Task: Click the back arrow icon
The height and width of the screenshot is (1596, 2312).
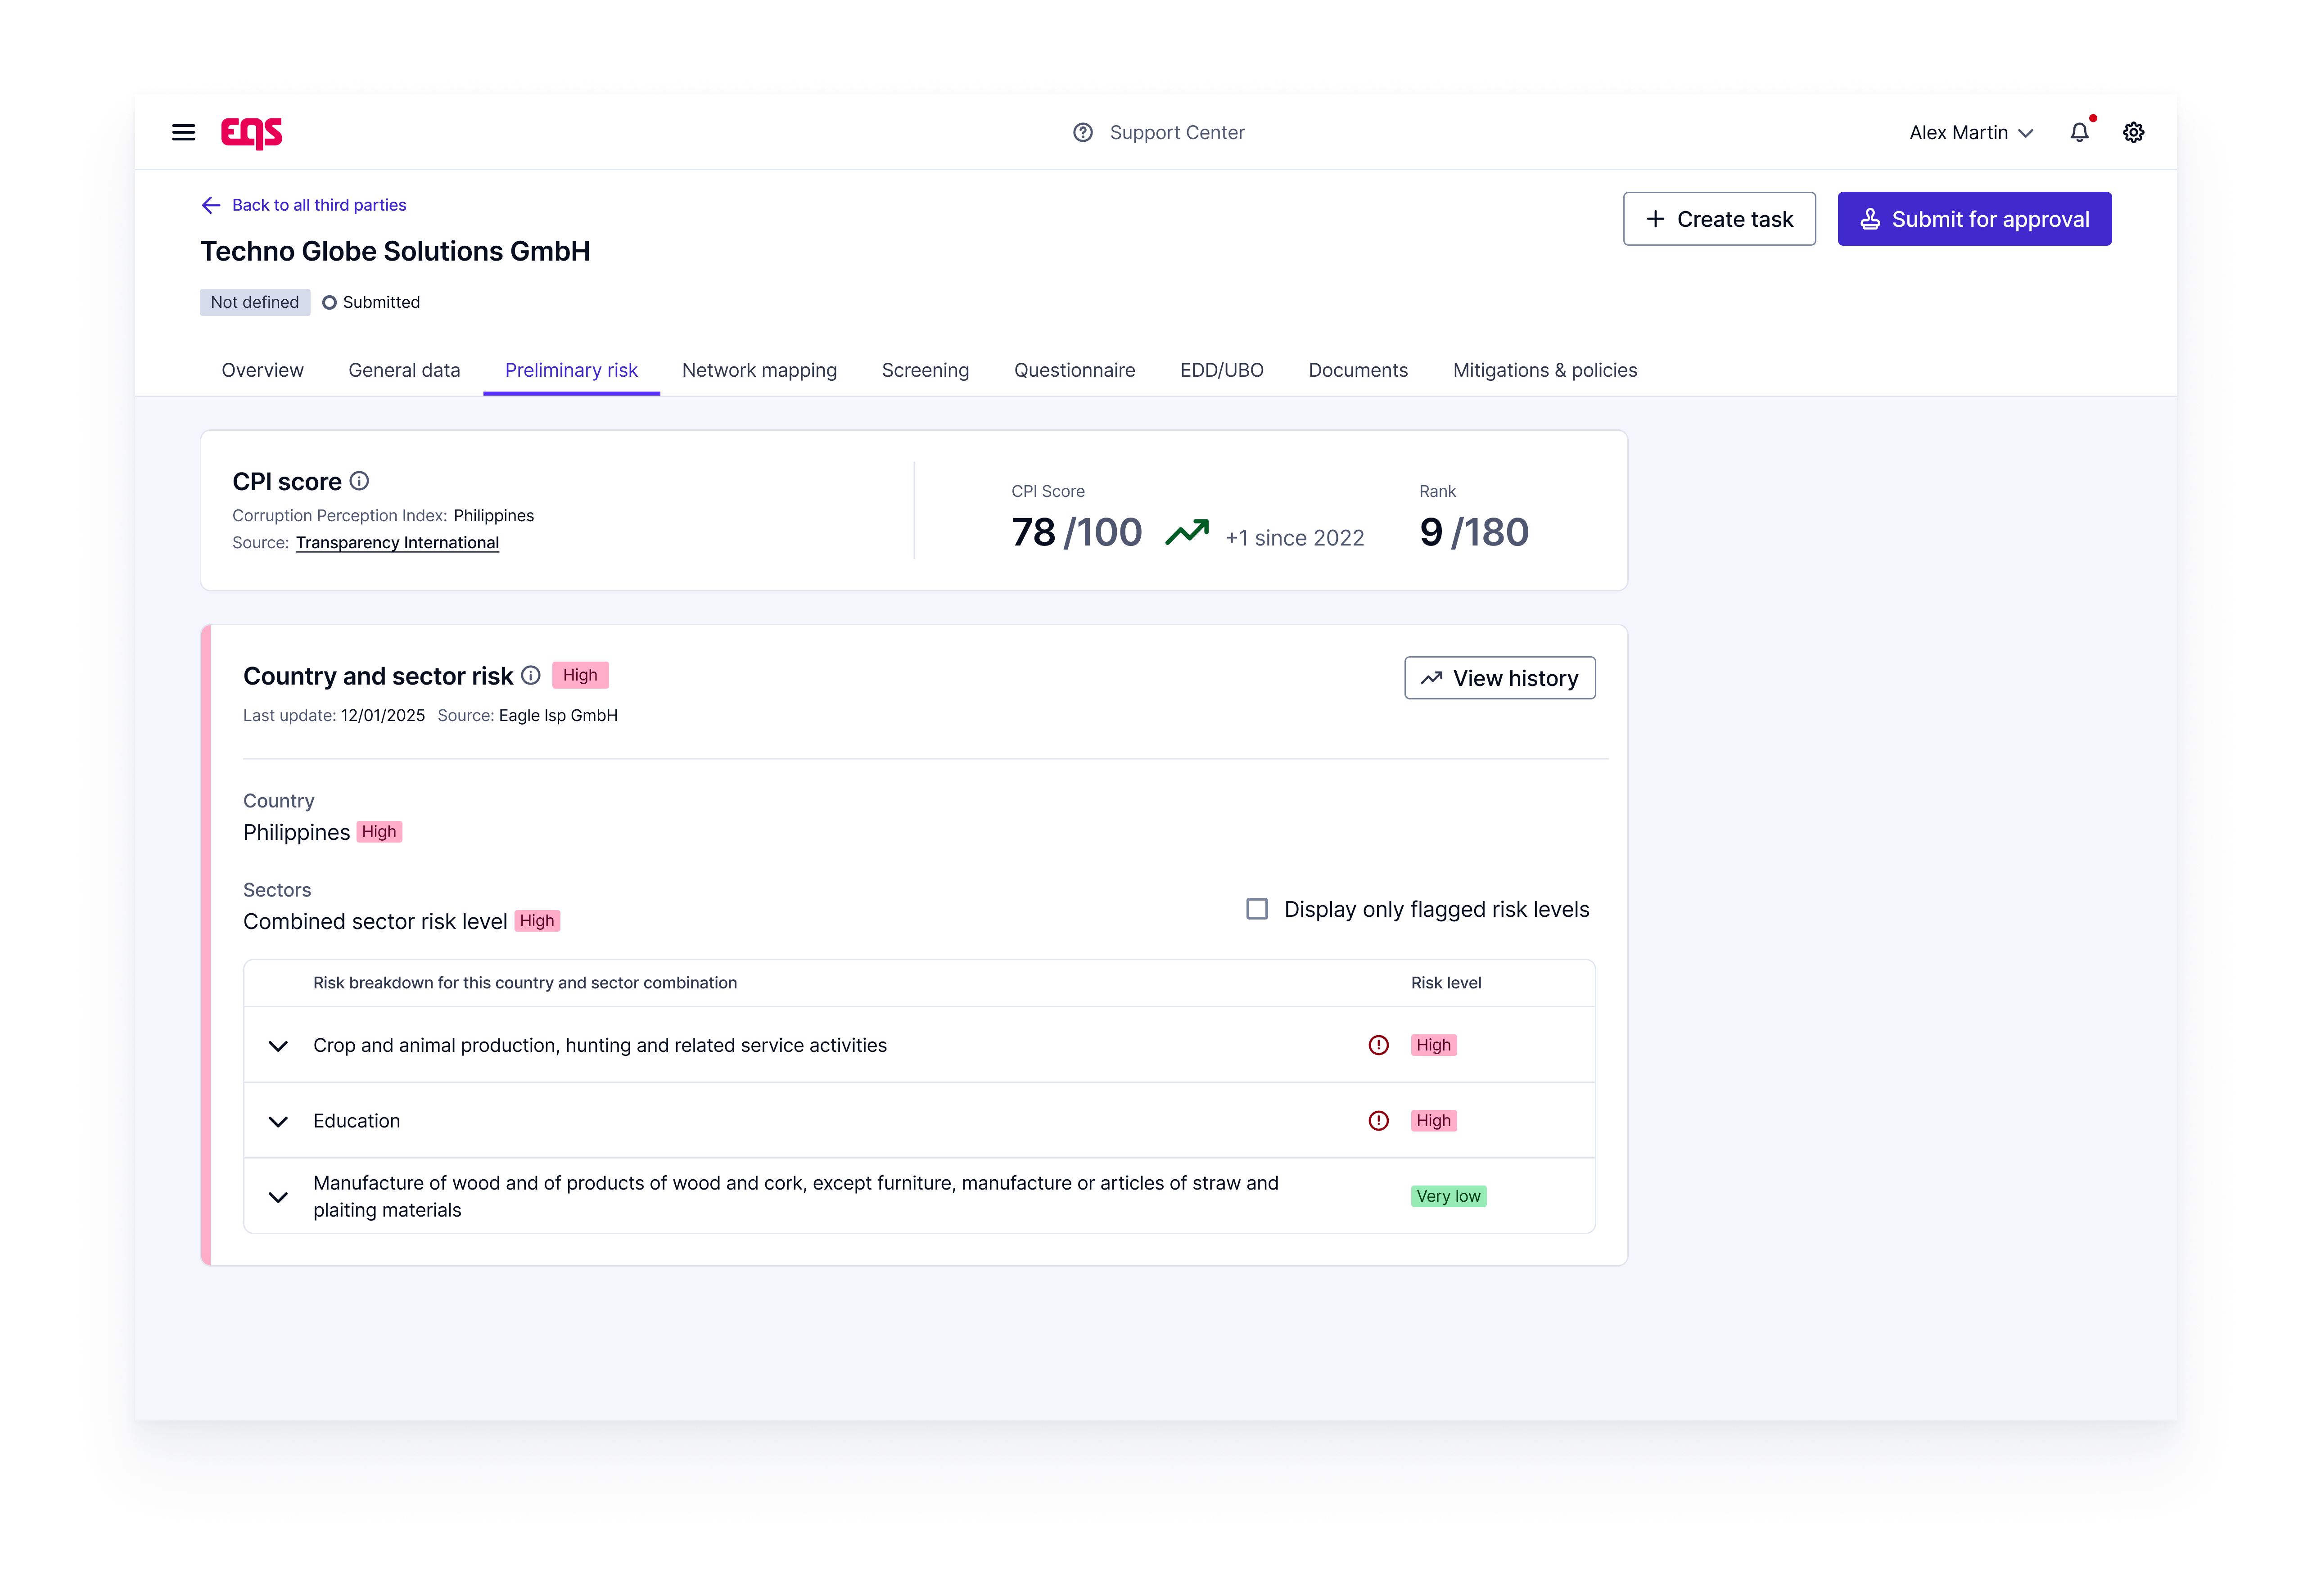Action: pyautogui.click(x=211, y=205)
